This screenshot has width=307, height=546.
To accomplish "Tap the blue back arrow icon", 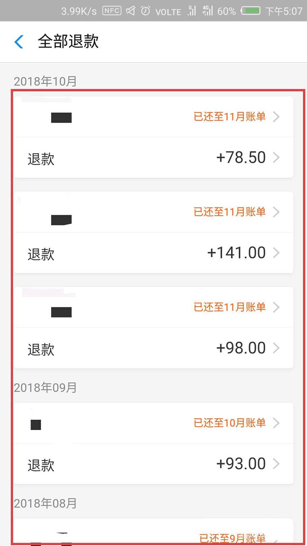I will point(19,41).
